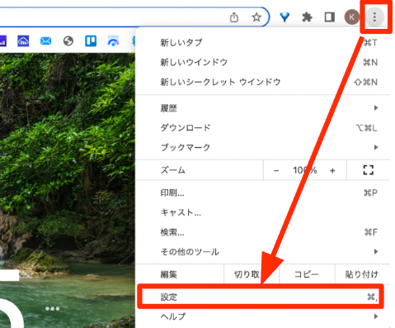
Task: Click the 100% zoom value
Action: pyautogui.click(x=304, y=170)
